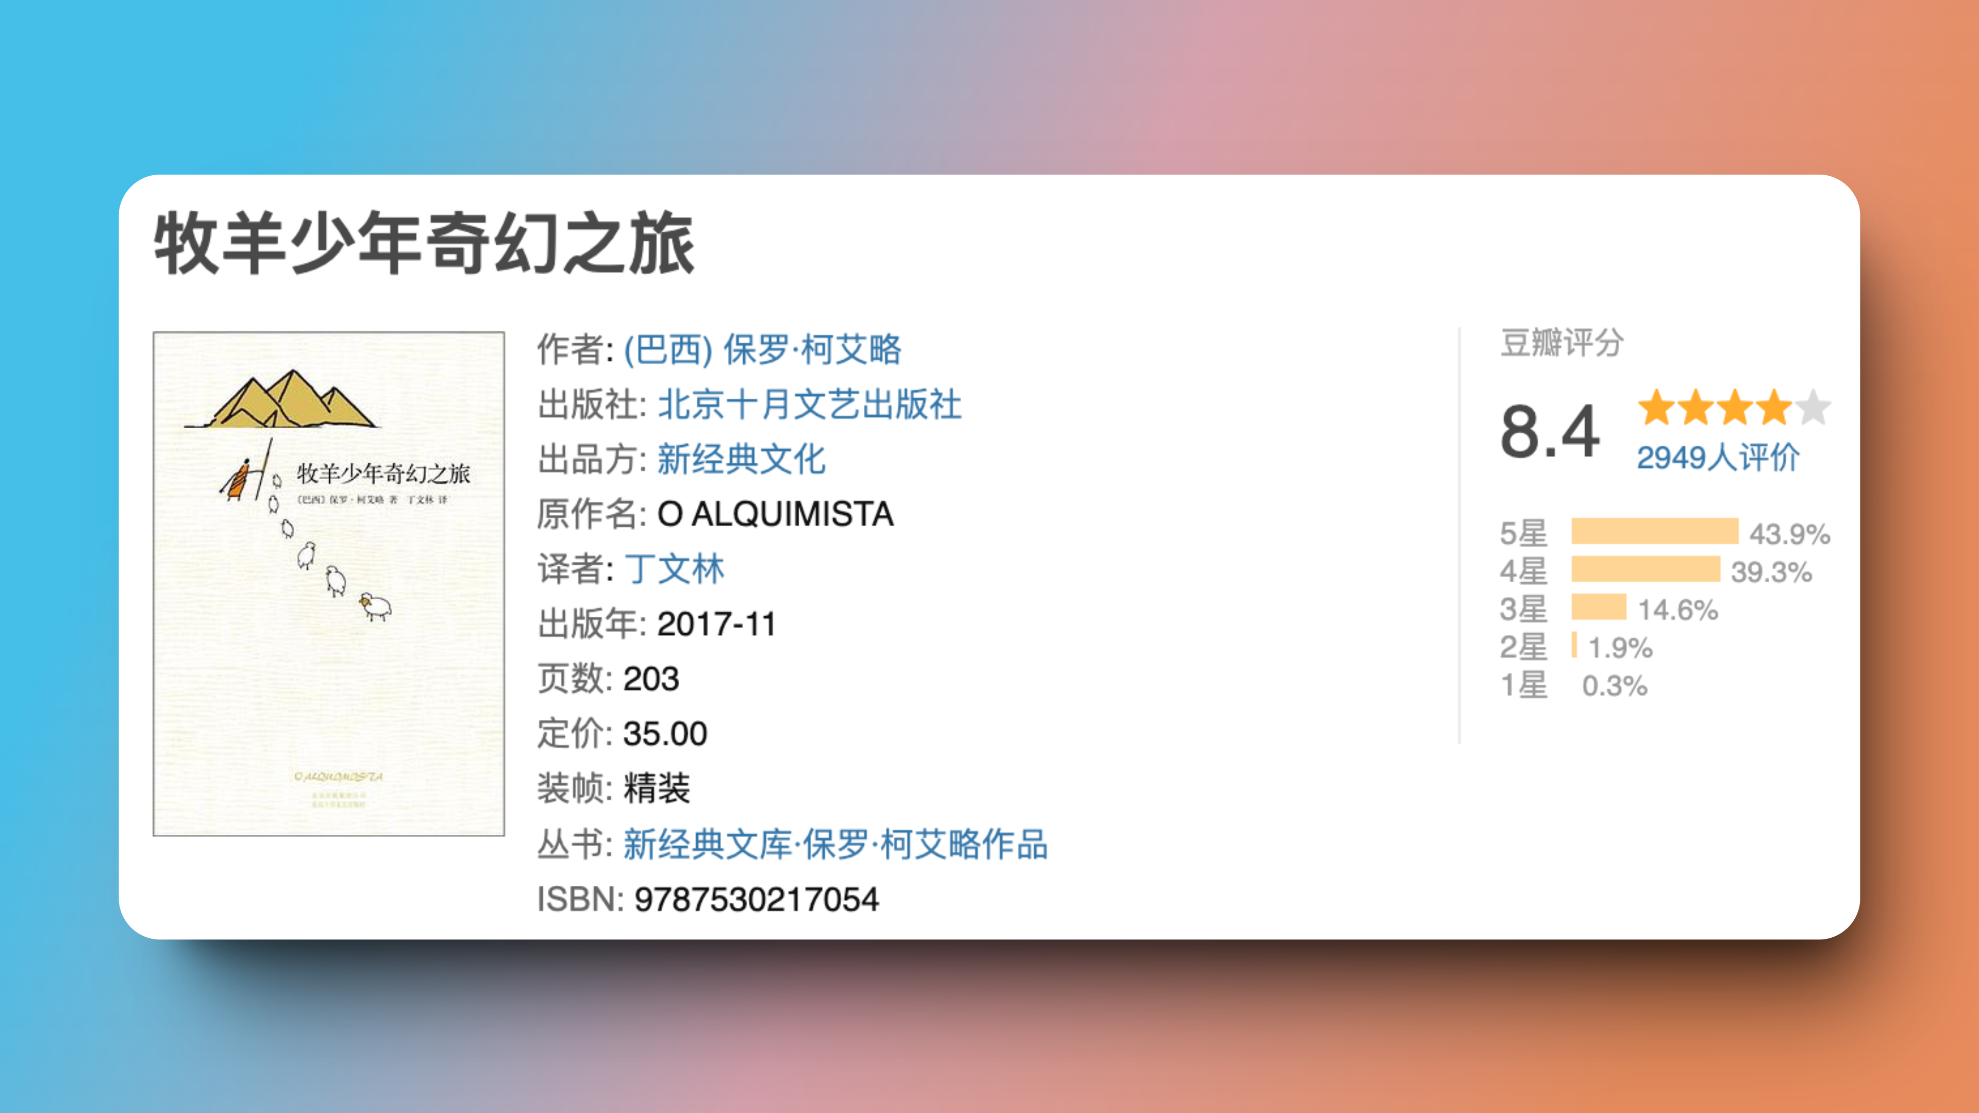Viewport: 1979px width, 1113px height.
Task: Open publisher link 北京十月文艺出版社
Action: tap(809, 405)
